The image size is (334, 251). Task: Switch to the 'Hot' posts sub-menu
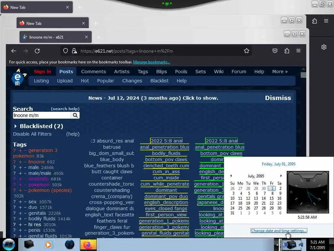pyautogui.click(x=85, y=81)
